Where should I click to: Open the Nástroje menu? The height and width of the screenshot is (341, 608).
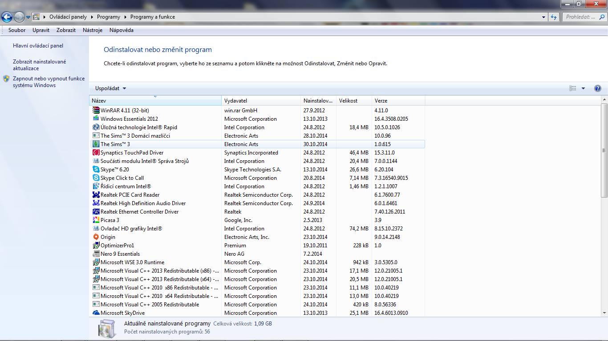point(93,30)
